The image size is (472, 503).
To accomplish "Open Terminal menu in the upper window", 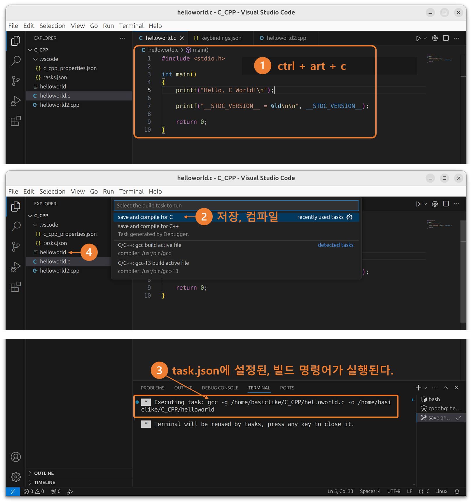I will (x=131, y=26).
